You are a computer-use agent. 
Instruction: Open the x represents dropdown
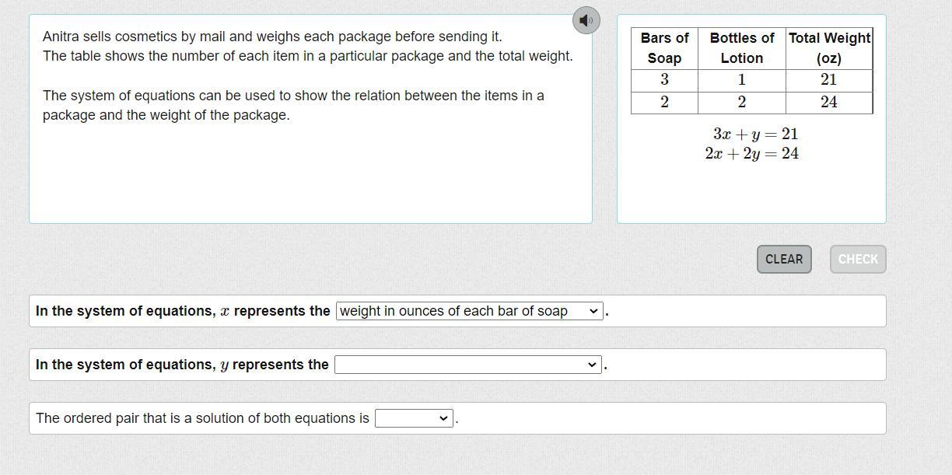(x=470, y=311)
